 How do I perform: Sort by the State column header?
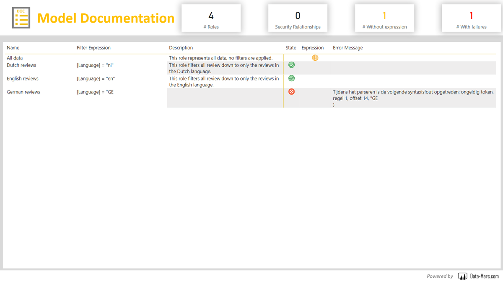(x=291, y=48)
